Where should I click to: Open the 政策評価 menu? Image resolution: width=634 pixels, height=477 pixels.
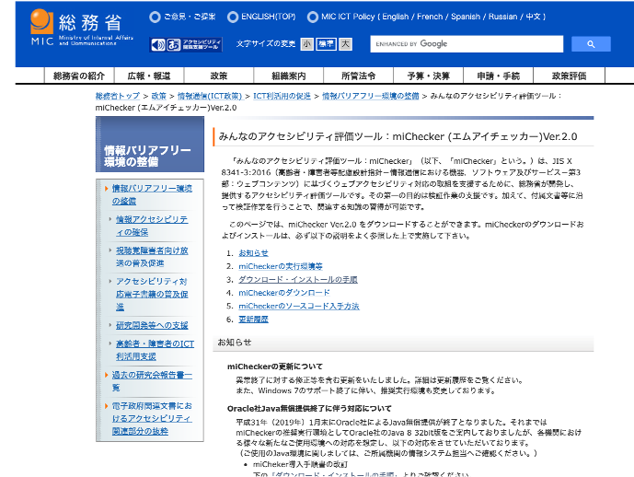click(569, 76)
